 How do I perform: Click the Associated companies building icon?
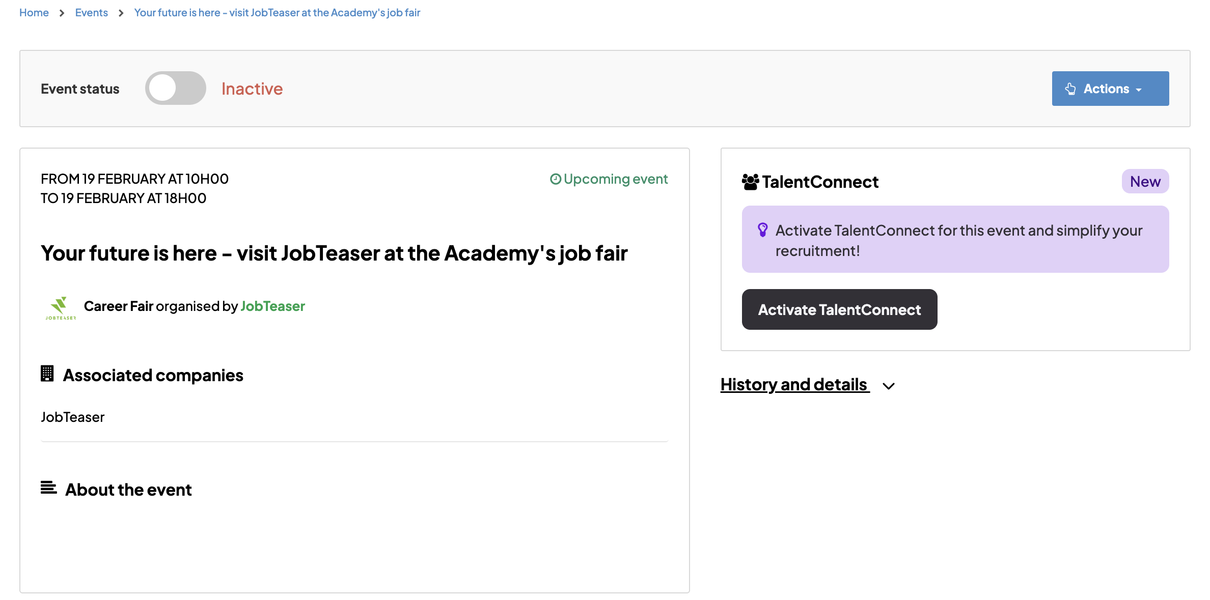[x=47, y=374]
